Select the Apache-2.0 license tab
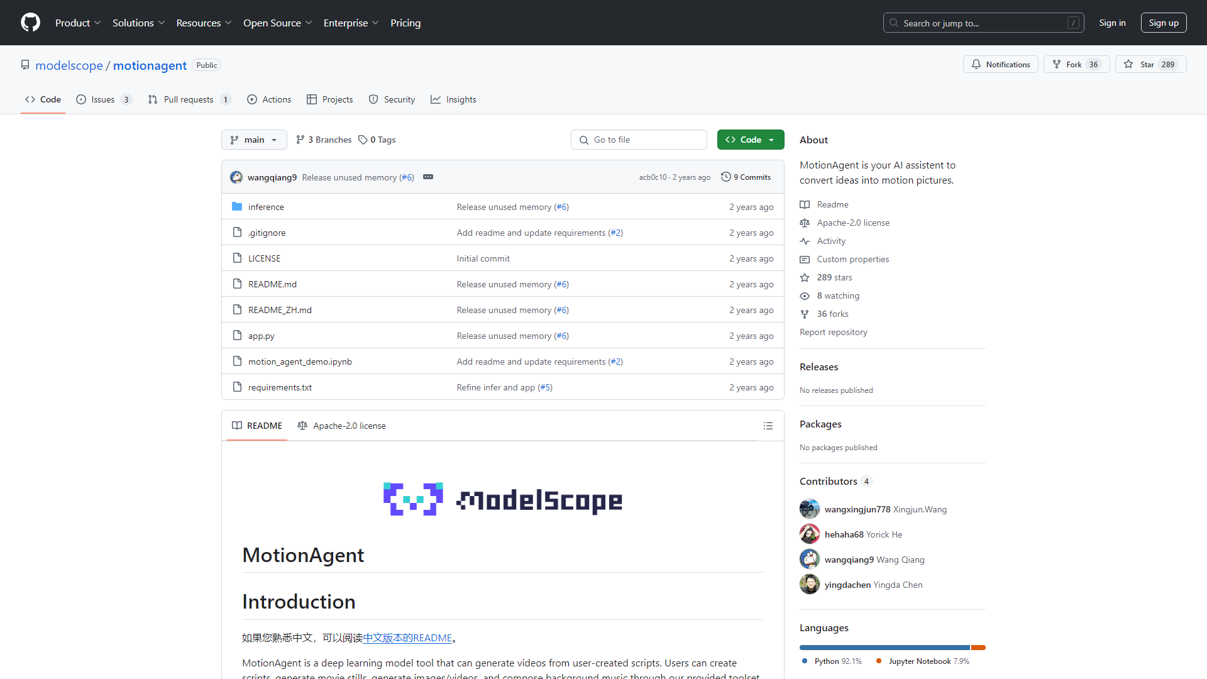Image resolution: width=1207 pixels, height=679 pixels. (x=341, y=426)
